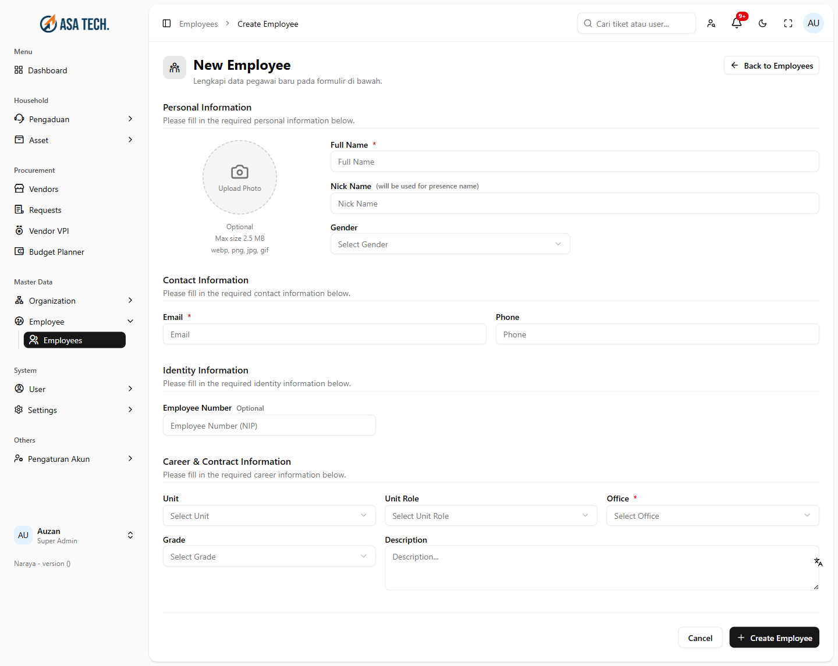Click Naraya - version () text

point(42,564)
